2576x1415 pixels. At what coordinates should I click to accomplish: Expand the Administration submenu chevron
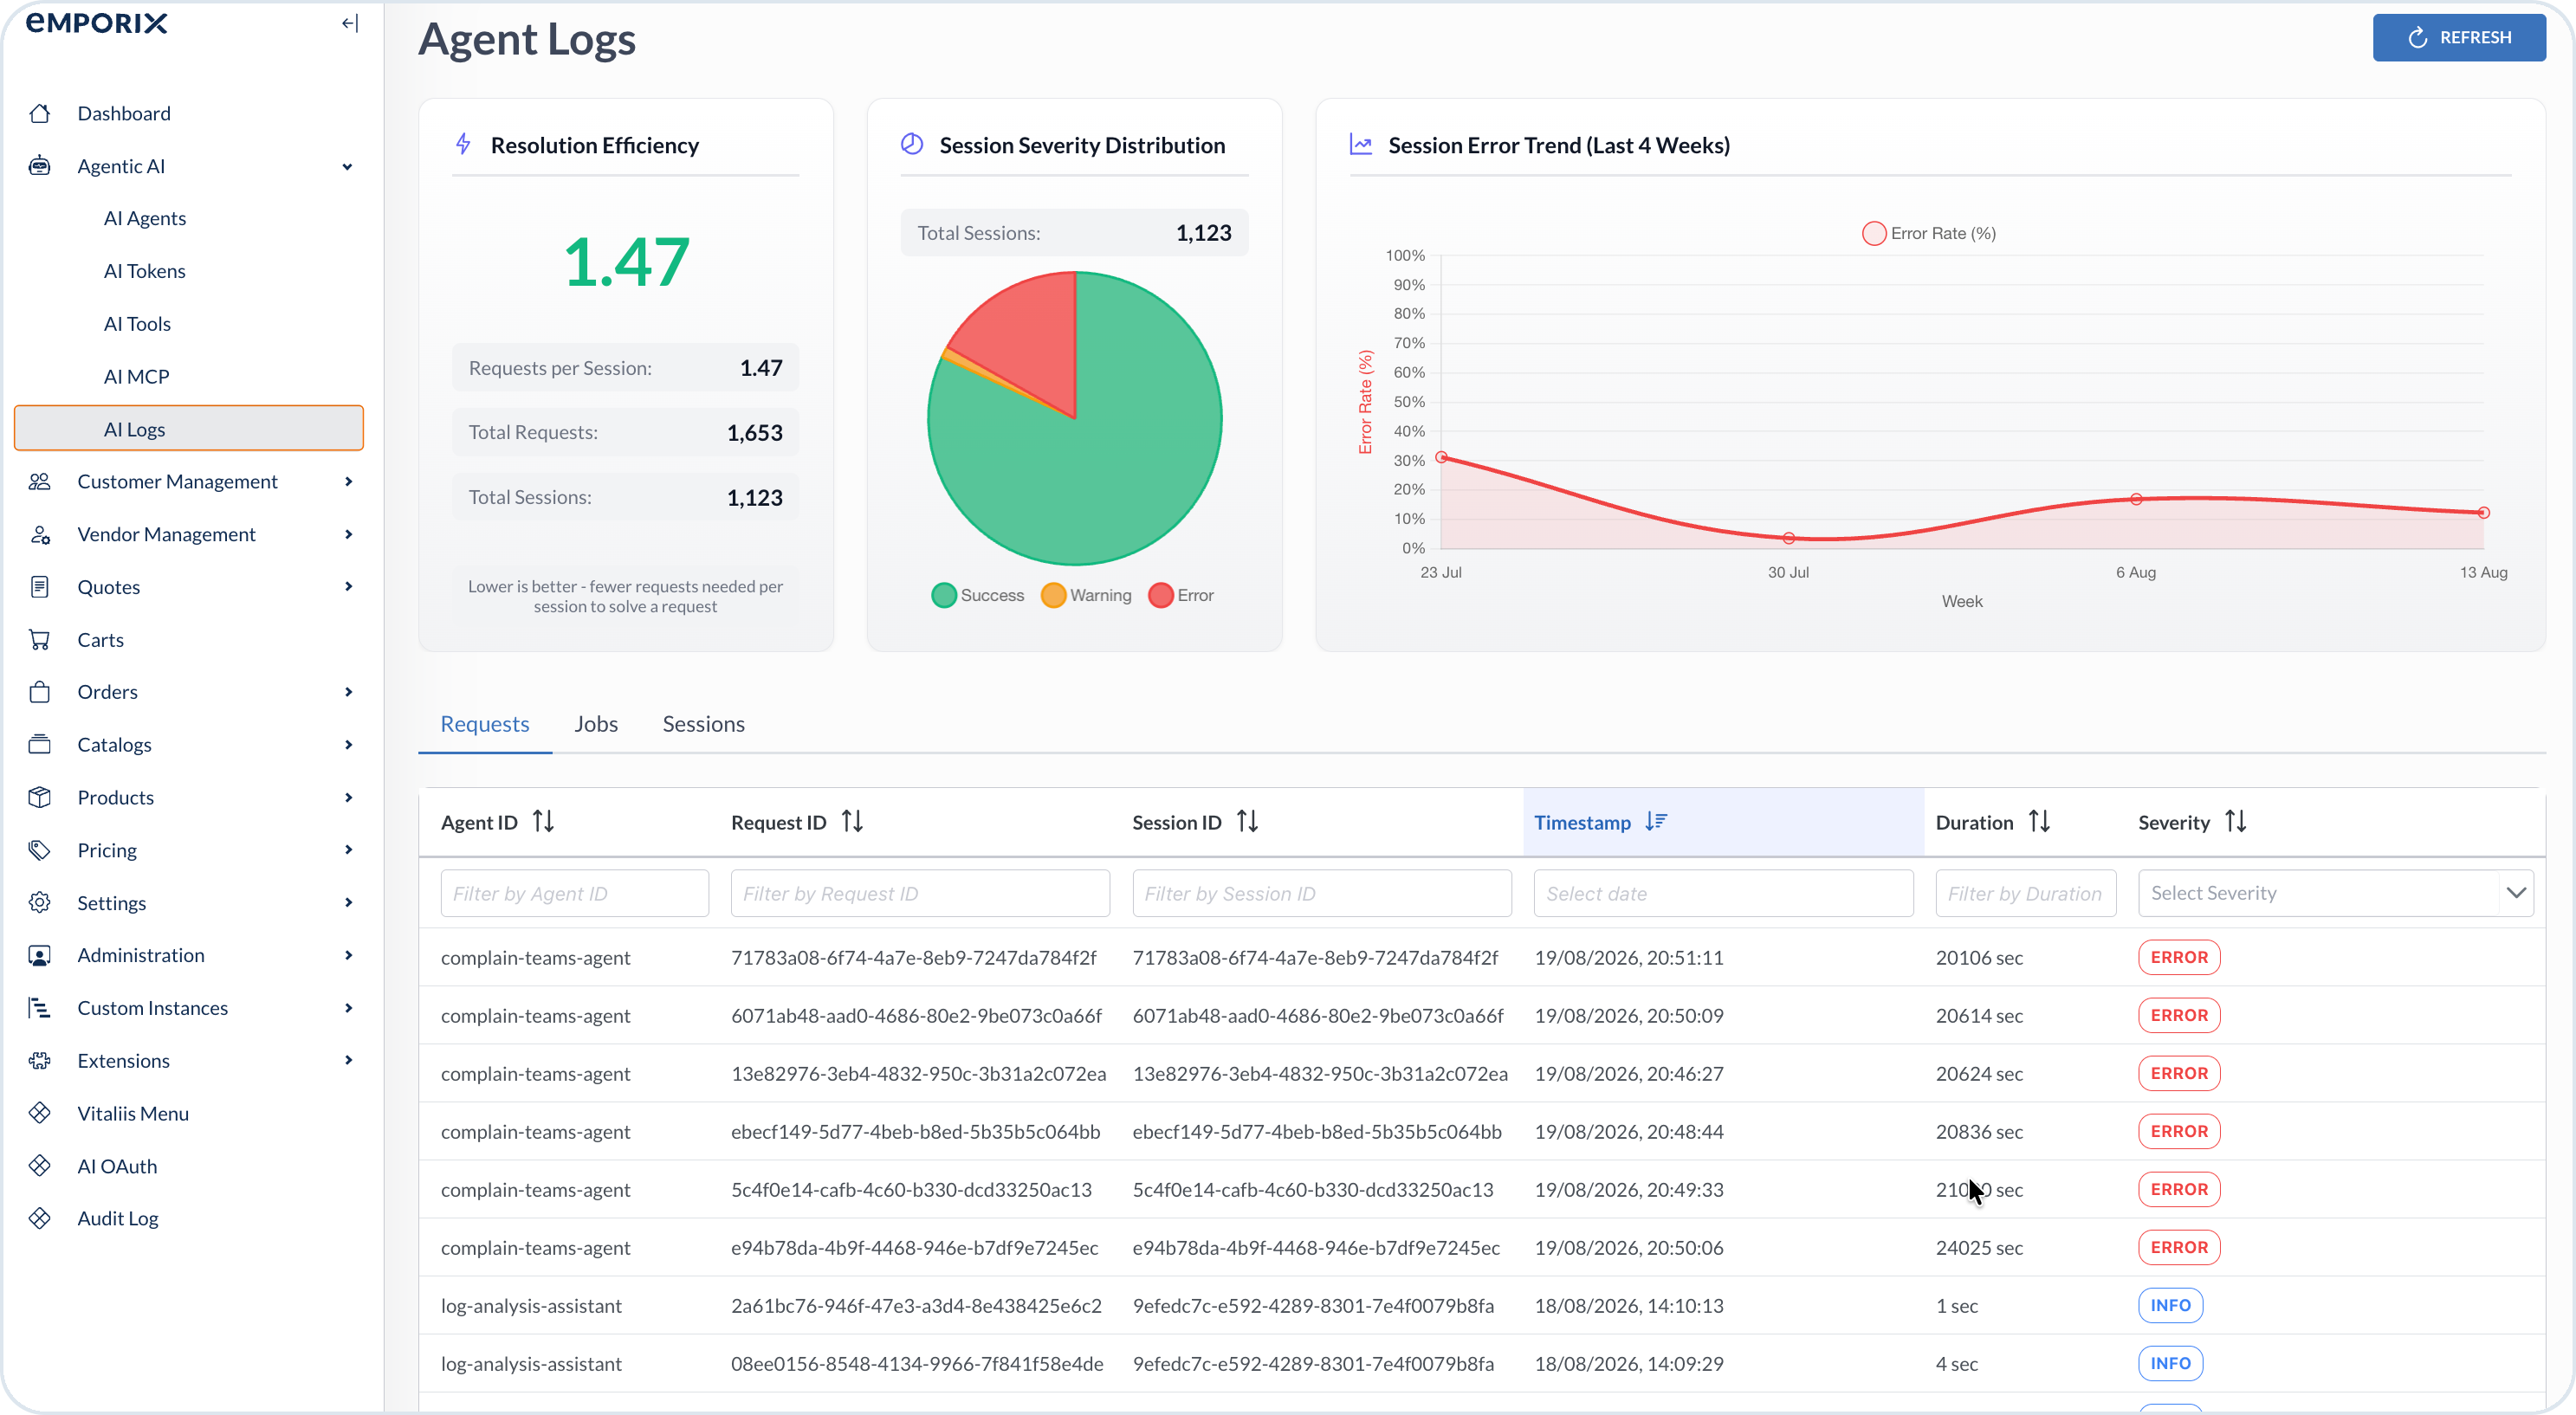pos(348,955)
